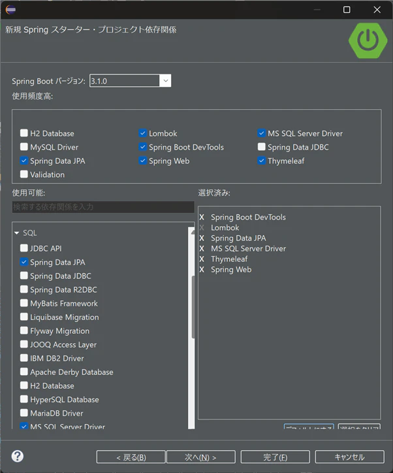Remove Spring Data JPA via its X icon
393x473 pixels.
pyautogui.click(x=202, y=238)
